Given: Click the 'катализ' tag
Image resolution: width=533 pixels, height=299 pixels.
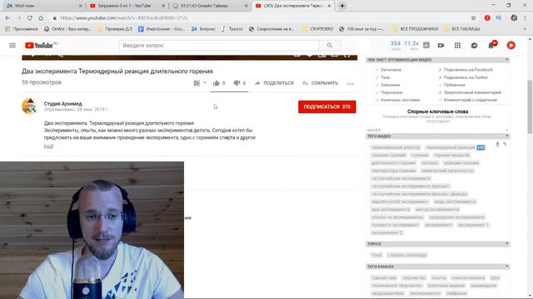Looking at the screenshot, I should tap(430, 163).
